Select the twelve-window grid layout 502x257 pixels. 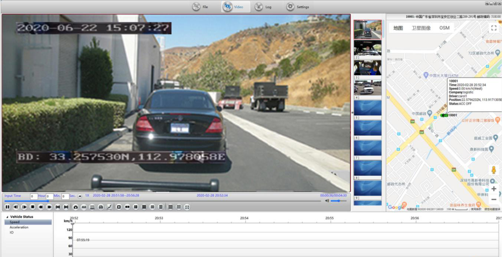(x=161, y=207)
